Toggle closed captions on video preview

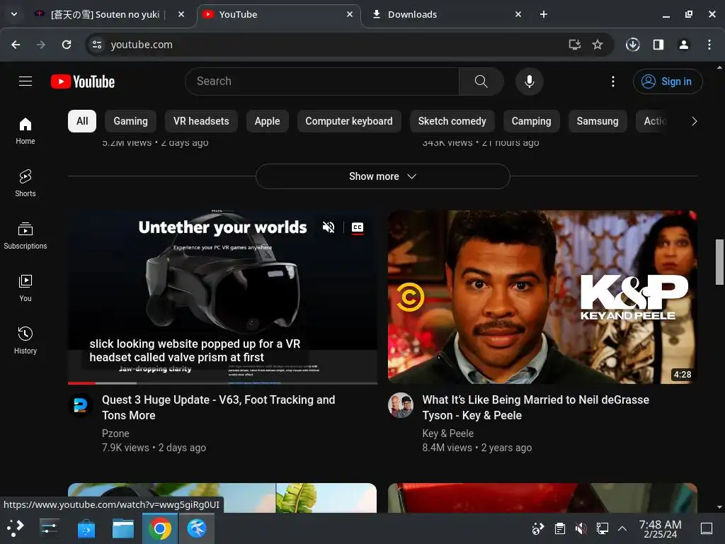[x=358, y=227]
